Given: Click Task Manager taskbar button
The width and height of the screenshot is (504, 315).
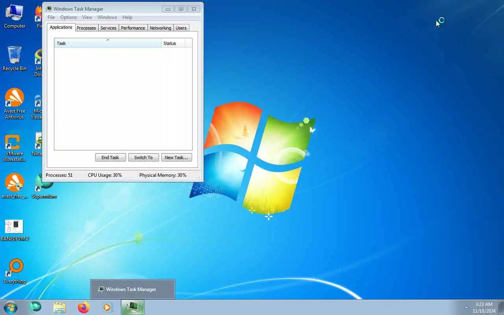Looking at the screenshot, I should 133,307.
